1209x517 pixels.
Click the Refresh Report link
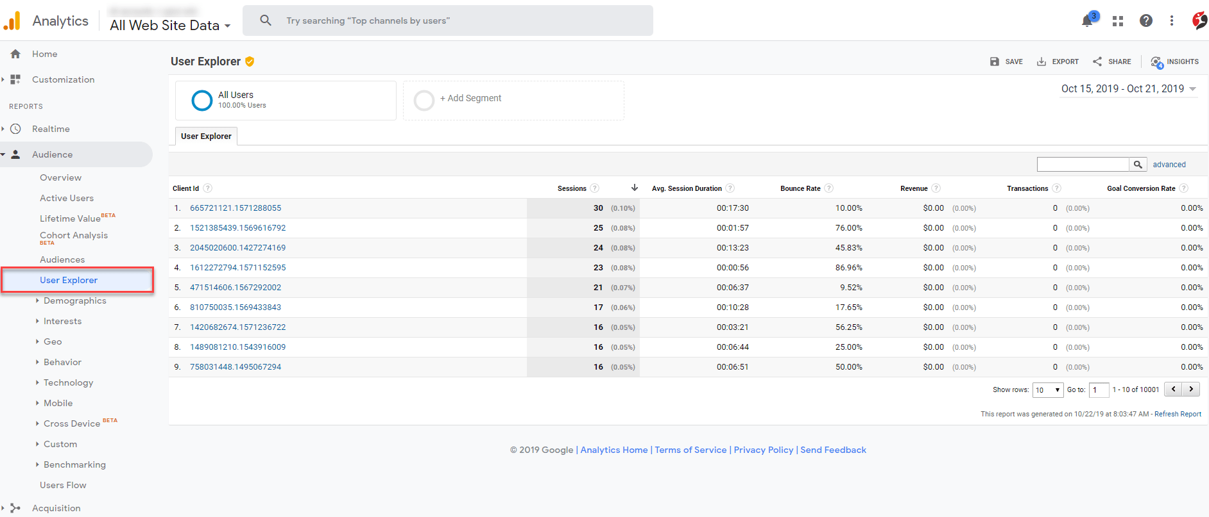[1178, 414]
